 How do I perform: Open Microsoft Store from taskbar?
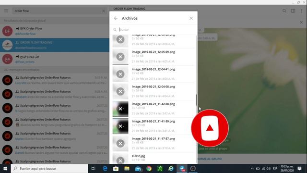116,169
